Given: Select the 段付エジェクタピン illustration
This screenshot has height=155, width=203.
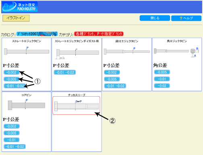Looking at the screenshot, I should [127, 52].
